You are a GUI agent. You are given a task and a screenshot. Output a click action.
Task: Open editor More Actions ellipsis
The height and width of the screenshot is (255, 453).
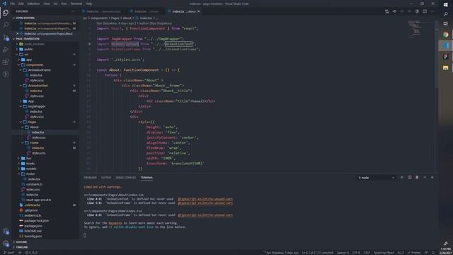pyautogui.click(x=432, y=11)
